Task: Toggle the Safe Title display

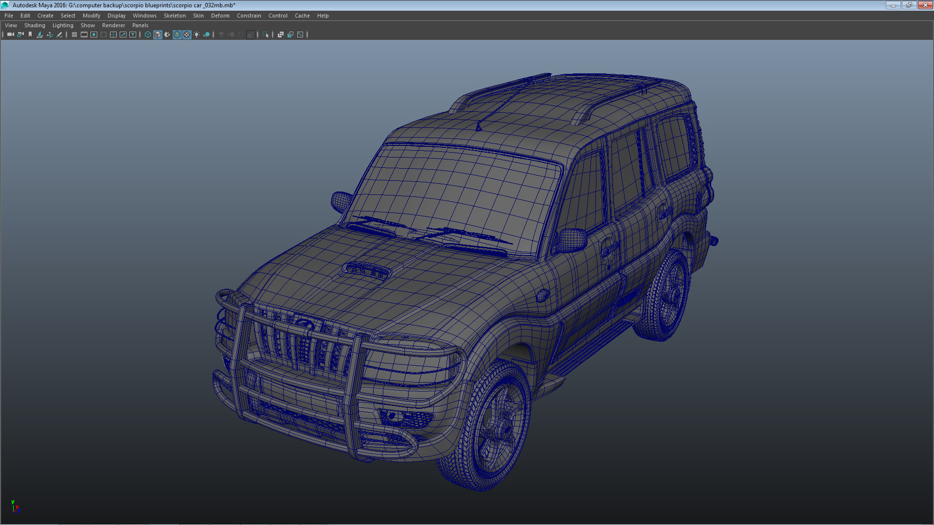Action: (x=133, y=35)
